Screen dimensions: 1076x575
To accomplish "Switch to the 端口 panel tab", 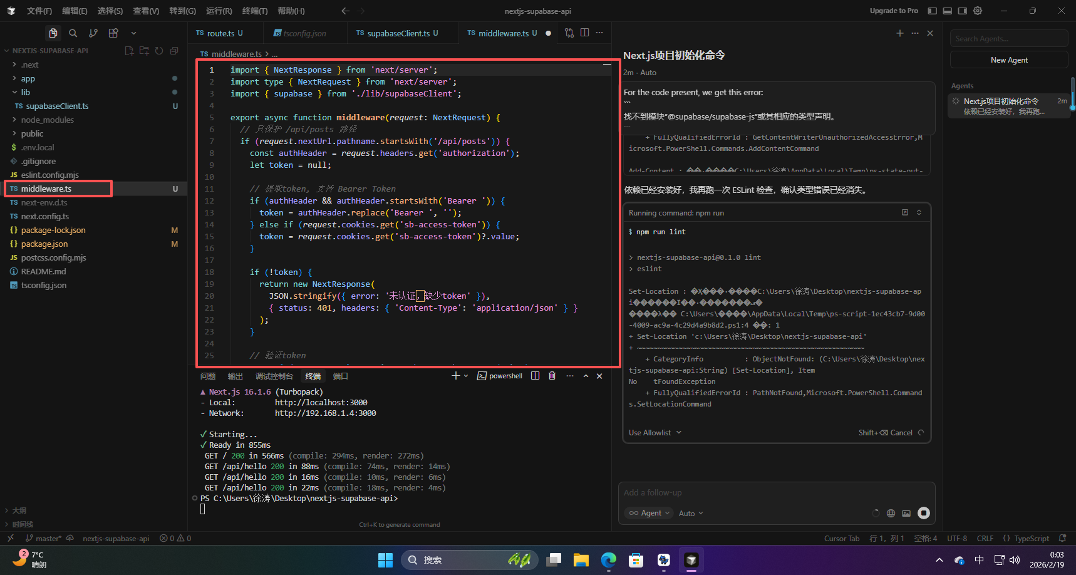I will 341,376.
